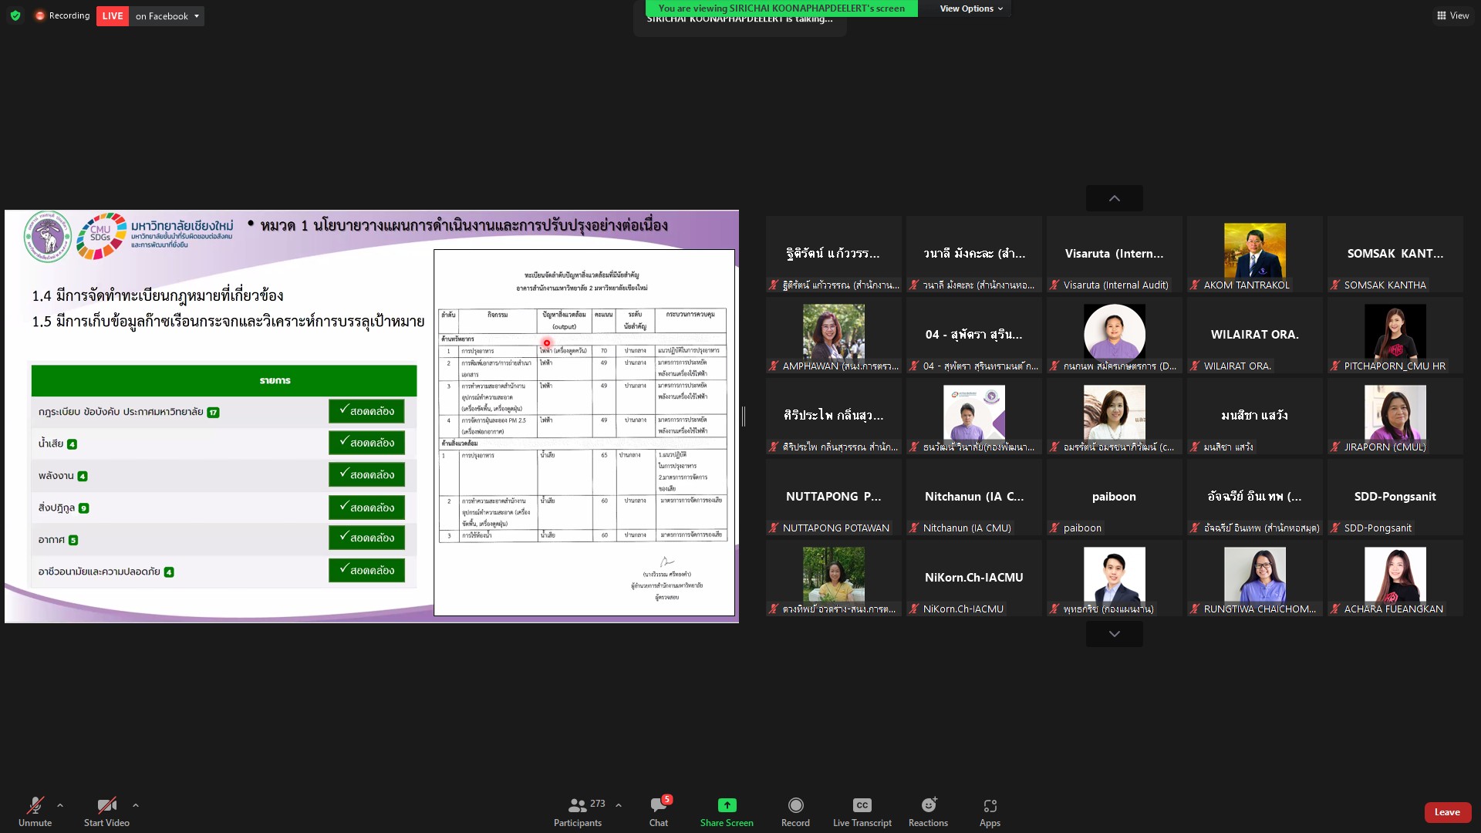Viewport: 1481px width, 833px height.
Task: Open the LIVE on Facebook dropdown
Action: point(167,15)
